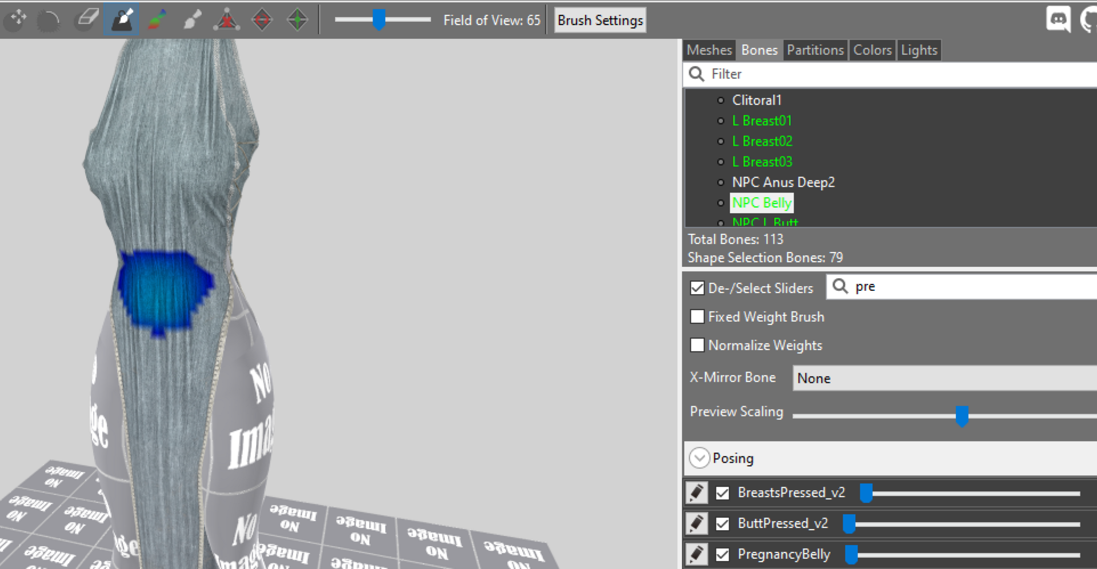Edit the PregnancyBelly slider with pencil icon
1097x569 pixels.
point(696,554)
